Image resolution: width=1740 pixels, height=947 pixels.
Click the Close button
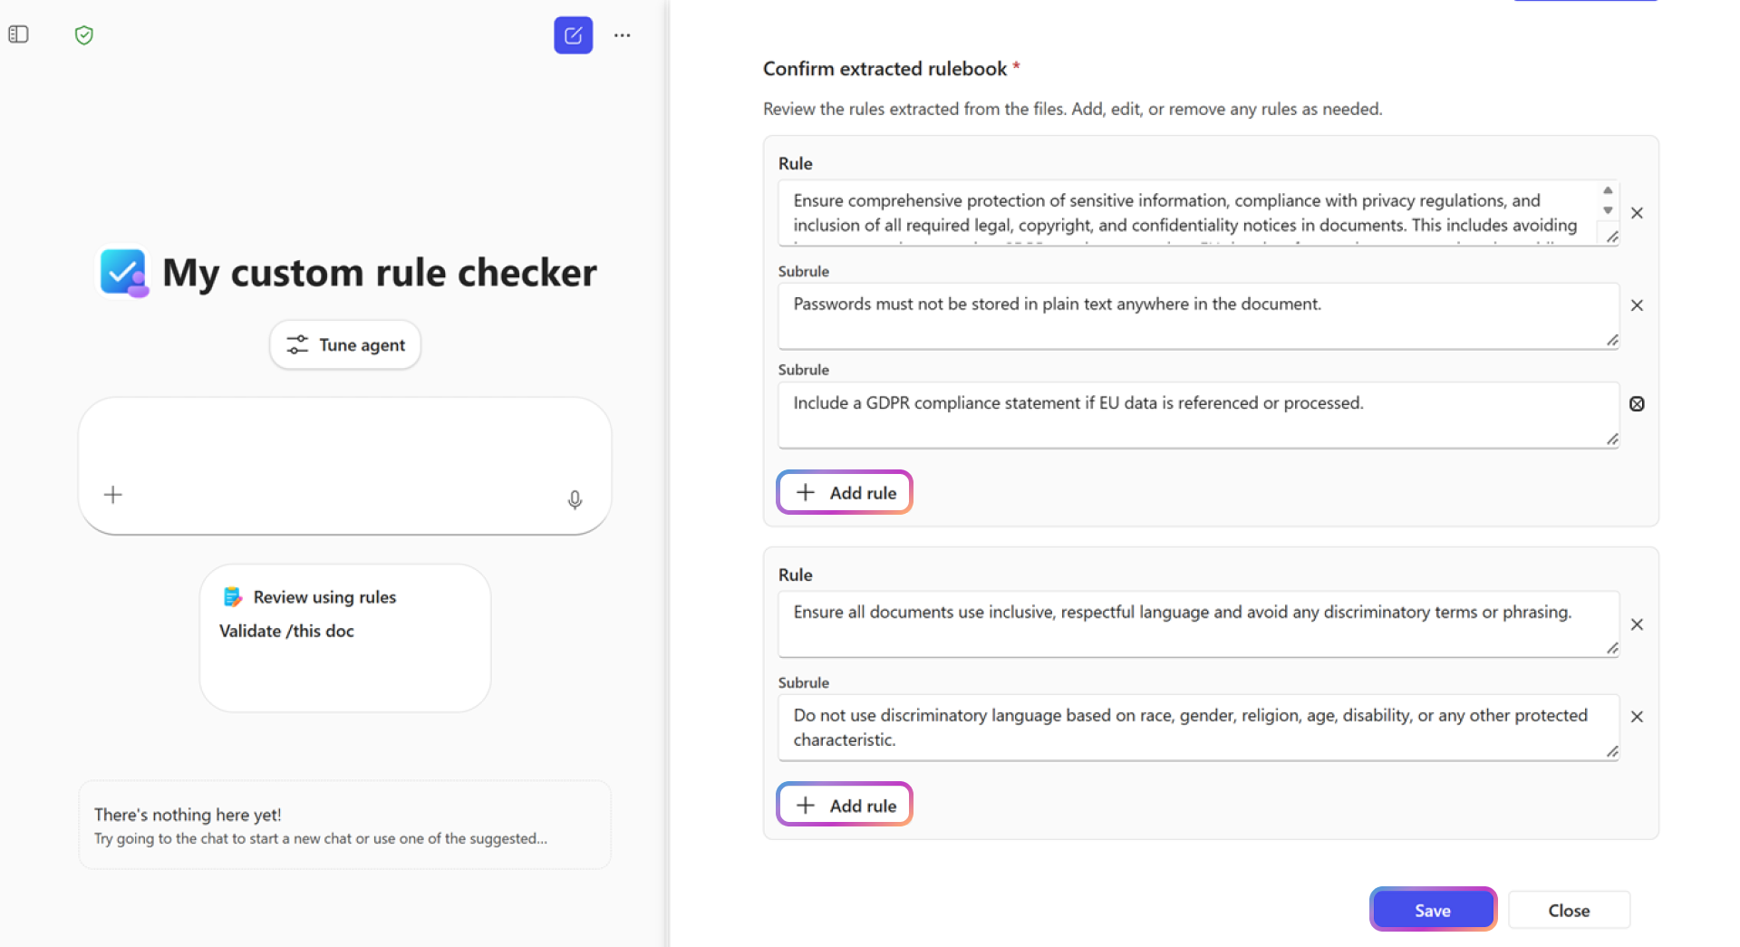(1568, 910)
